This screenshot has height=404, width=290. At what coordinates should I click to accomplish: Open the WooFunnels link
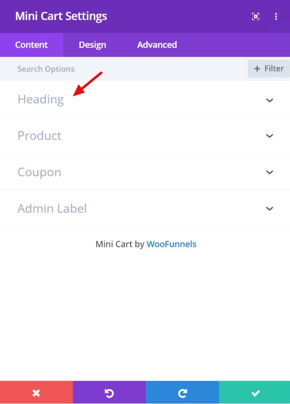172,244
